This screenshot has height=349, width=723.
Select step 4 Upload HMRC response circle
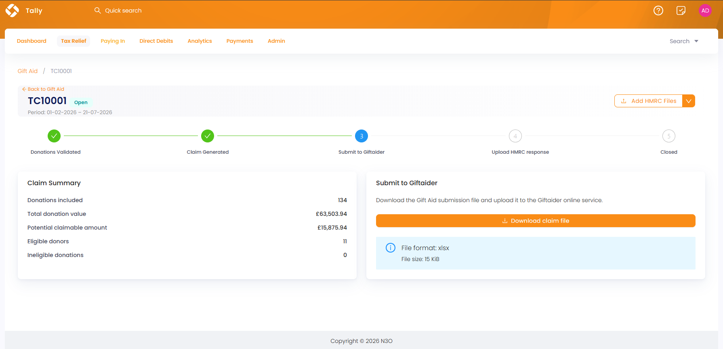[x=515, y=136]
